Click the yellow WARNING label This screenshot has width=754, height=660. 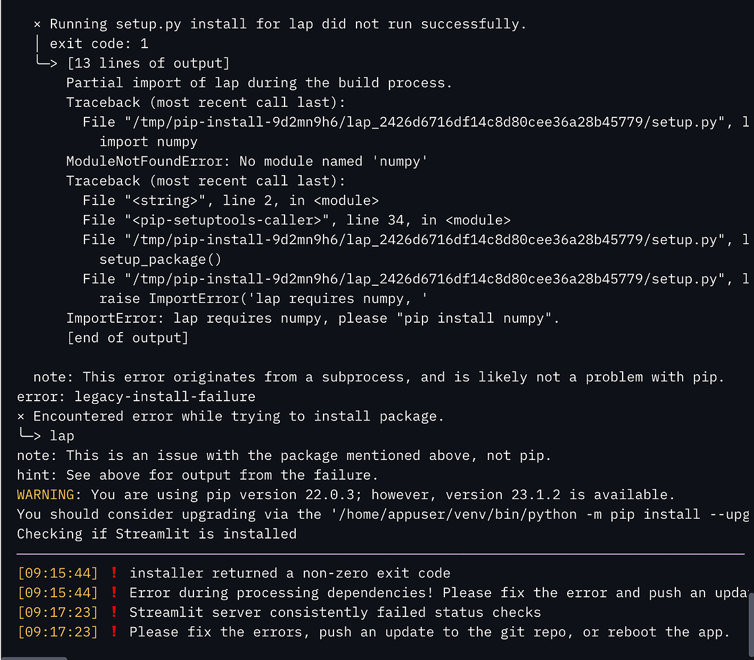[x=46, y=494]
